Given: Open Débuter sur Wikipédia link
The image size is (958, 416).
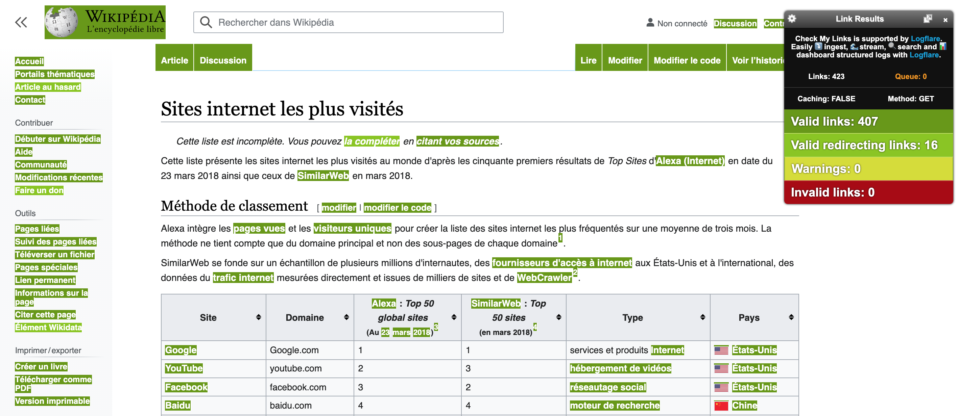Looking at the screenshot, I should [x=58, y=139].
